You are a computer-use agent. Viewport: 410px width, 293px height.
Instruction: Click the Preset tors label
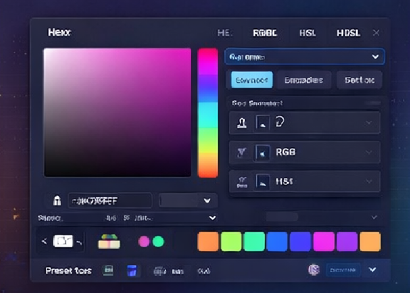point(68,271)
